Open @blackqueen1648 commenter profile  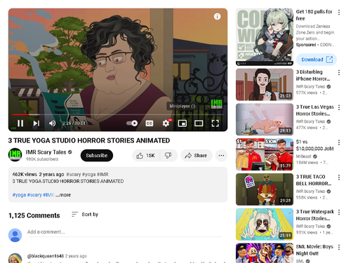coord(46,256)
